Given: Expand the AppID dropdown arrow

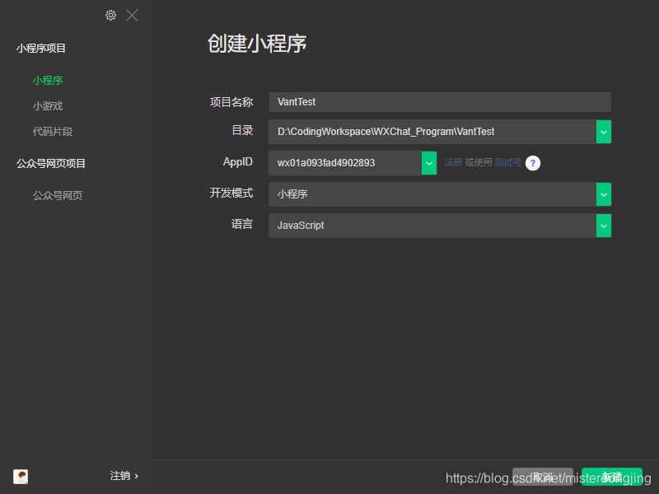Looking at the screenshot, I should [x=429, y=163].
